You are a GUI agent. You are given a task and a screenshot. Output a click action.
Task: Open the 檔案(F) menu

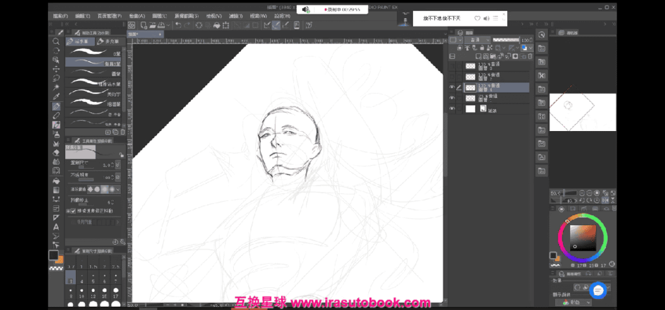(60, 16)
